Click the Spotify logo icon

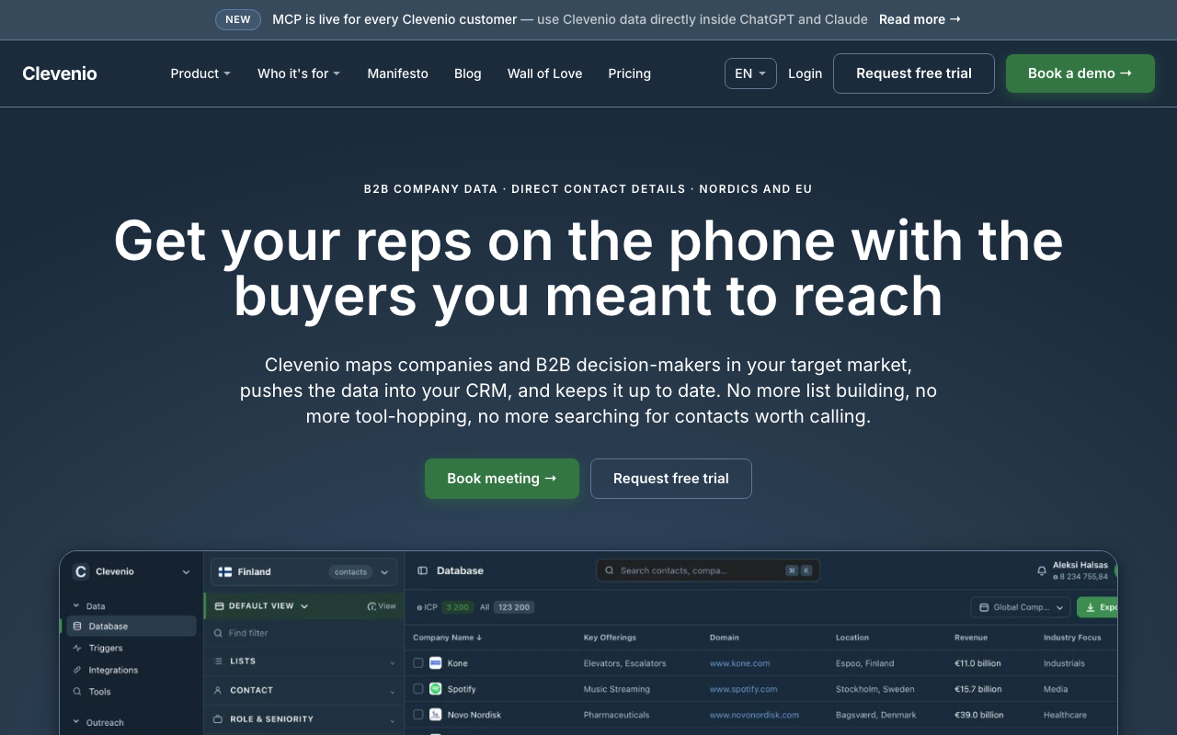(x=436, y=689)
